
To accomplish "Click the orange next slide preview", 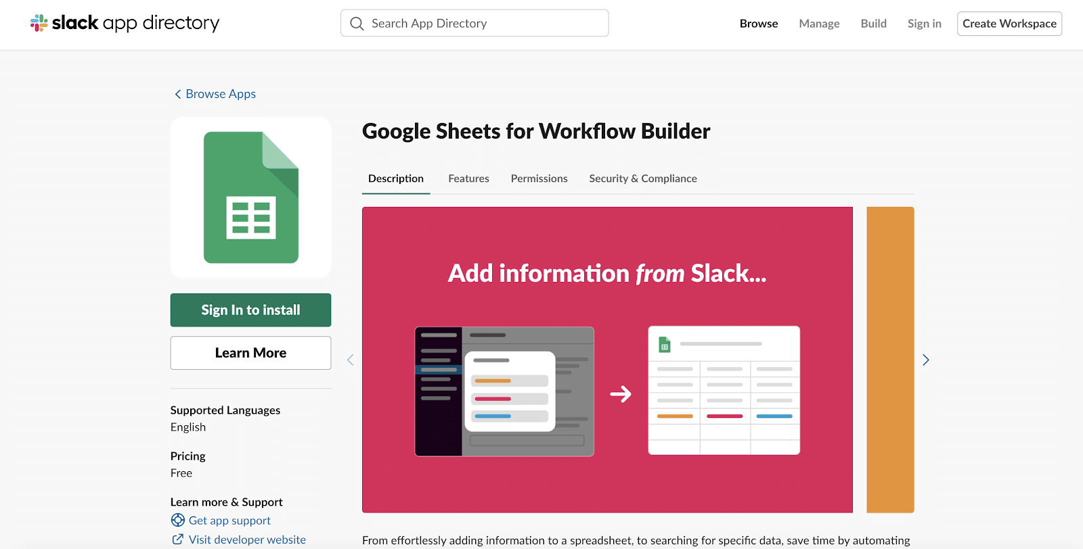I will [x=890, y=360].
